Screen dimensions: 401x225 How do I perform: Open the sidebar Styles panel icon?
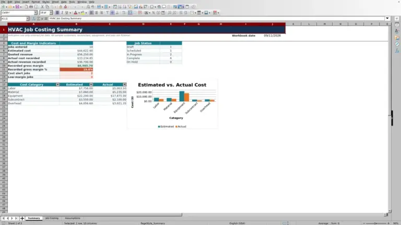(397, 31)
